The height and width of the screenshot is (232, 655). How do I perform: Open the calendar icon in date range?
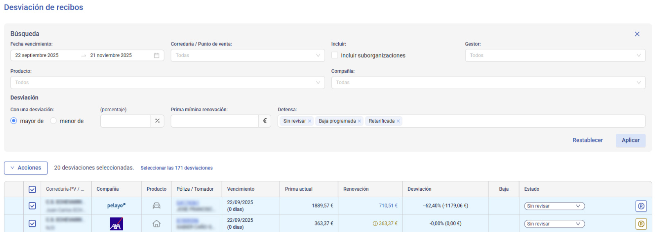(156, 56)
